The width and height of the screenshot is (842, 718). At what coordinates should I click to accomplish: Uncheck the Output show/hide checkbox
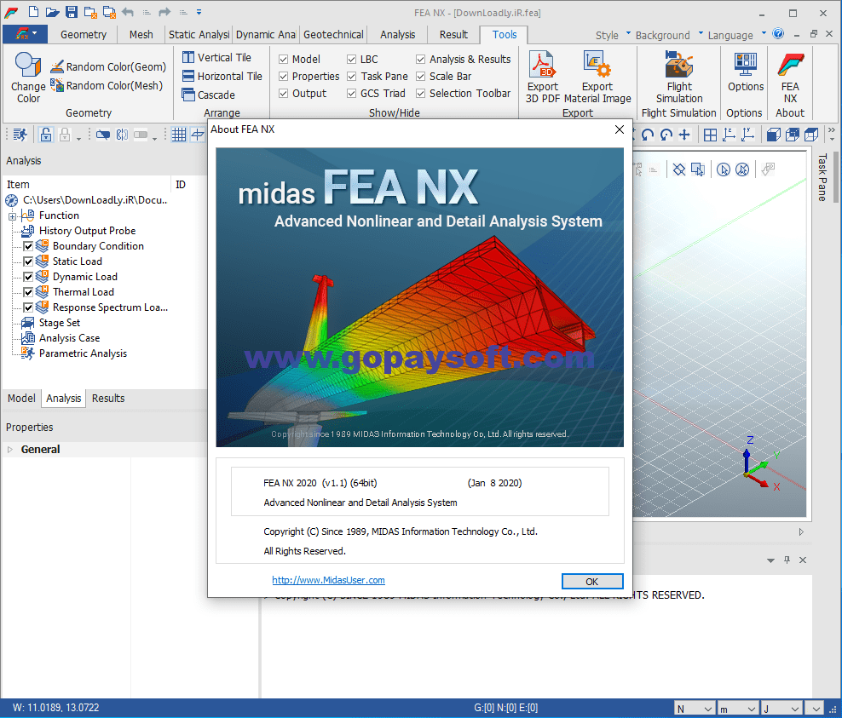click(284, 94)
